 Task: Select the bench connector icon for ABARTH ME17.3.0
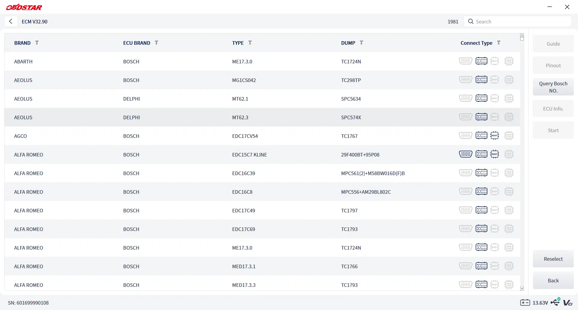481,61
